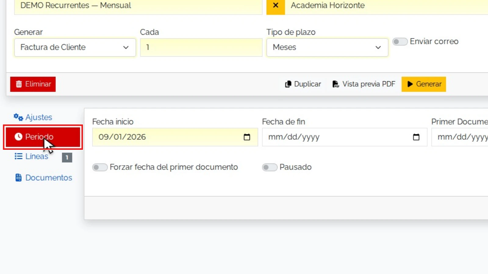Open the Ajustes tab
Image resolution: width=488 pixels, height=274 pixels.
click(33, 117)
